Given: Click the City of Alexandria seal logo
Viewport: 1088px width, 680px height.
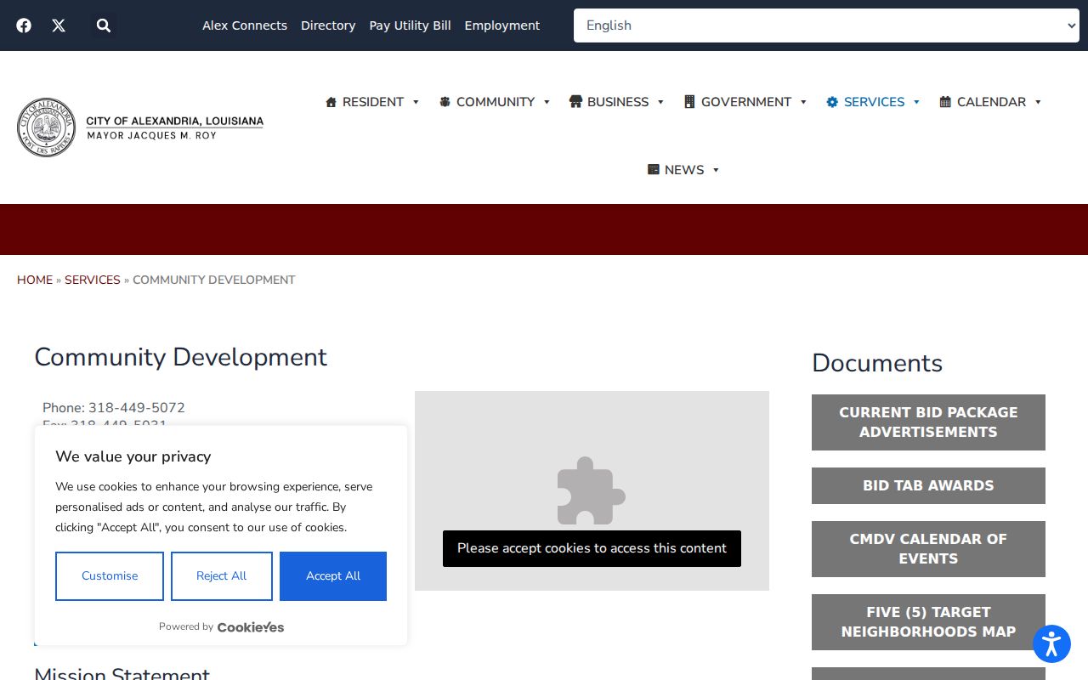Looking at the screenshot, I should tap(47, 127).
